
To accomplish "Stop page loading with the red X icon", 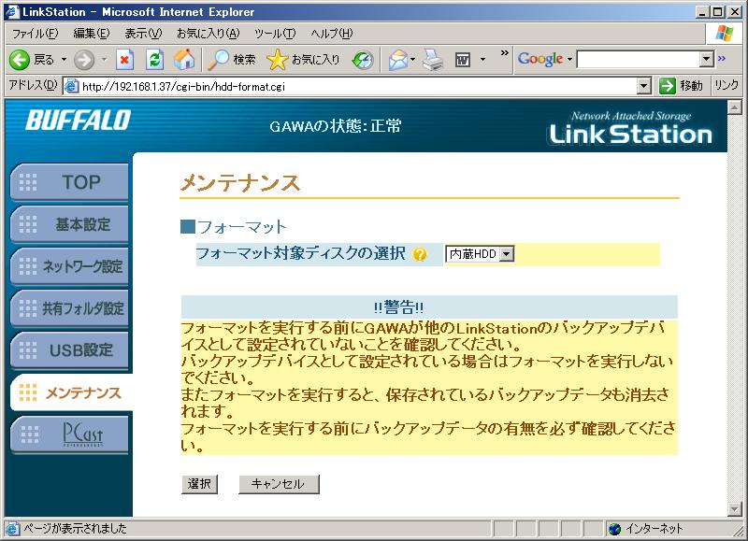I will coord(124,60).
